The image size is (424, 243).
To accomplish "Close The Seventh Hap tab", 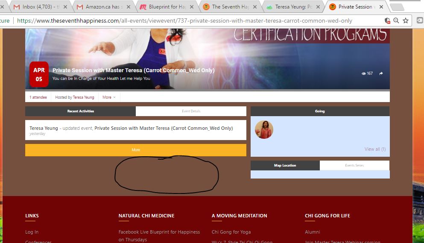I will click(x=255, y=7).
